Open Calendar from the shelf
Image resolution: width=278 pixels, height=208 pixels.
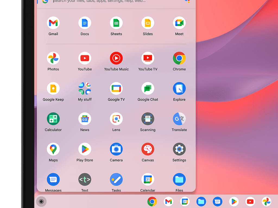coord(185,201)
